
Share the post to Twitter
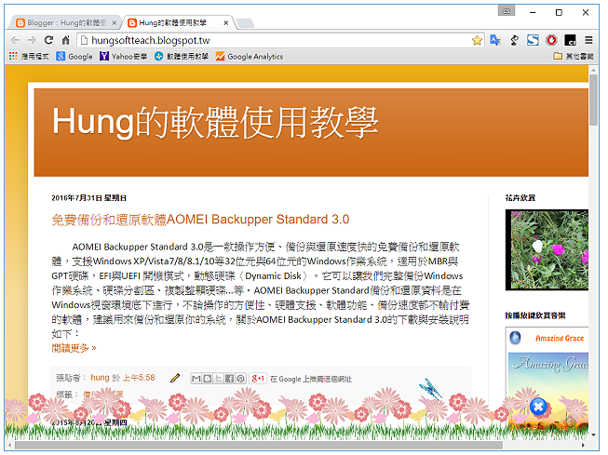click(218, 379)
